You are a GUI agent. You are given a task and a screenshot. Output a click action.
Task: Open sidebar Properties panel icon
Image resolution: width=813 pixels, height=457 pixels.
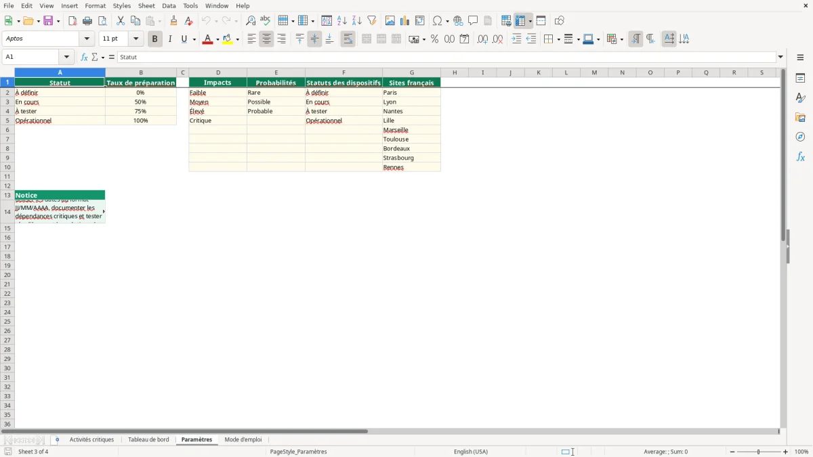coord(800,78)
